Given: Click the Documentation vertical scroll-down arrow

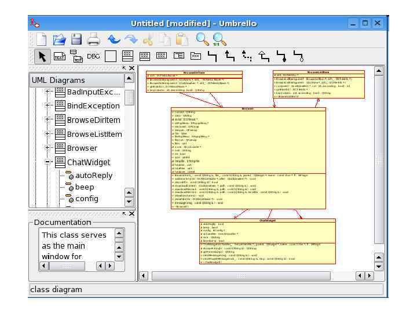Looking at the screenshot, I should pyautogui.click(x=119, y=257).
